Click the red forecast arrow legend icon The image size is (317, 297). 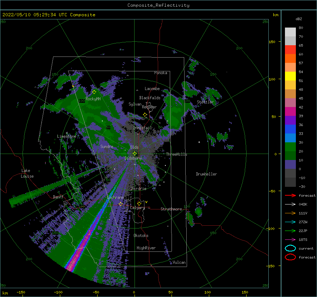click(x=290, y=195)
